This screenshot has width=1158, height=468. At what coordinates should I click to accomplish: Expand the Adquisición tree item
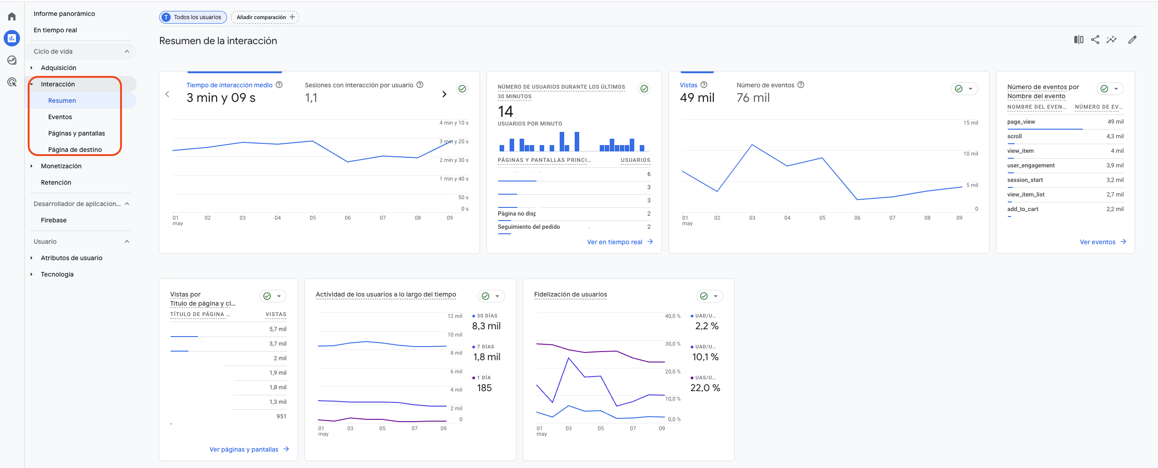pos(31,68)
